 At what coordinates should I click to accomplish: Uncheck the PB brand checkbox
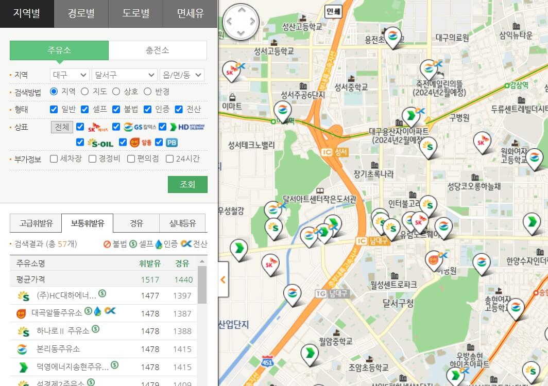159,142
